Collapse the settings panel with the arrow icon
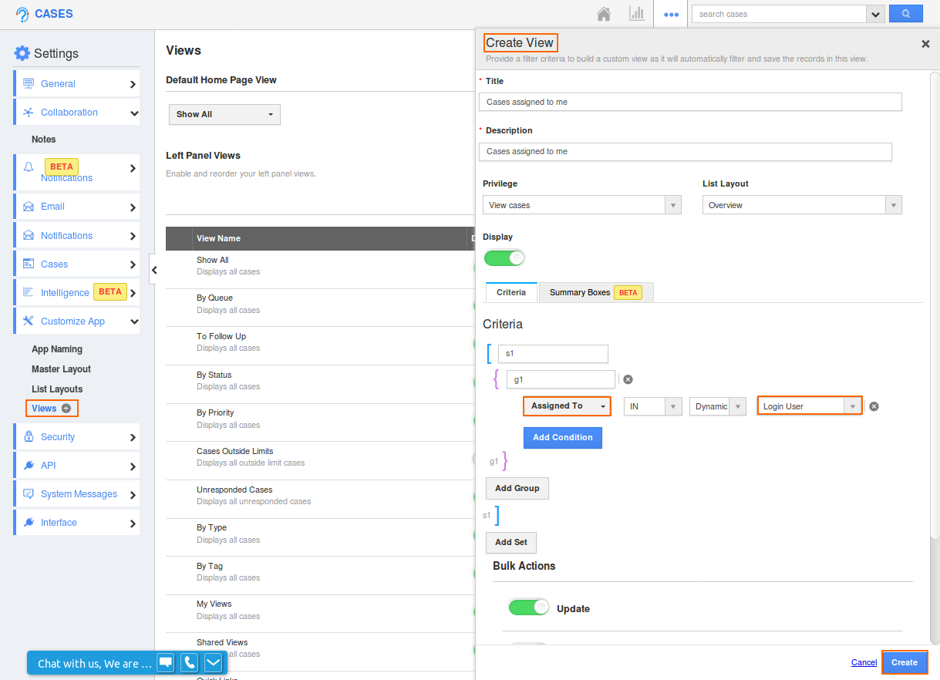This screenshot has width=940, height=680. (x=153, y=270)
